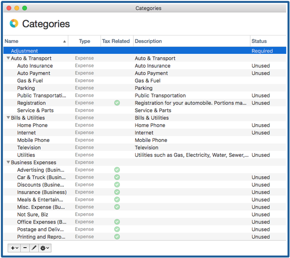This screenshot has width=290, height=258.
Task: Click the Description column header
Action: (148, 41)
